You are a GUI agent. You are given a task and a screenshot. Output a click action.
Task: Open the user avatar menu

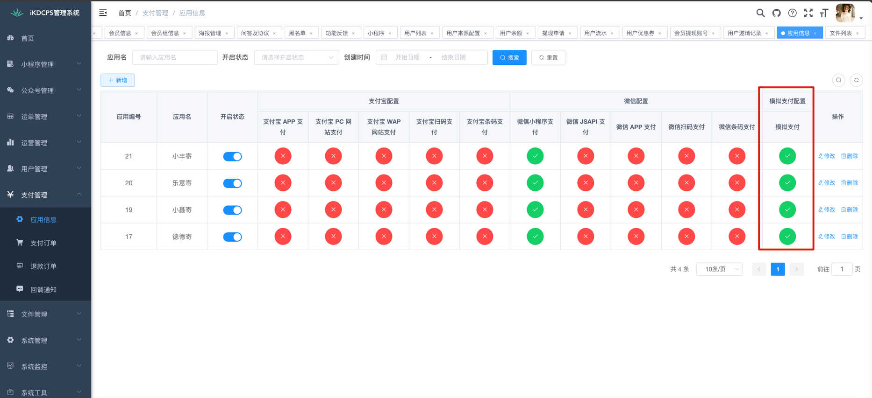pos(849,13)
